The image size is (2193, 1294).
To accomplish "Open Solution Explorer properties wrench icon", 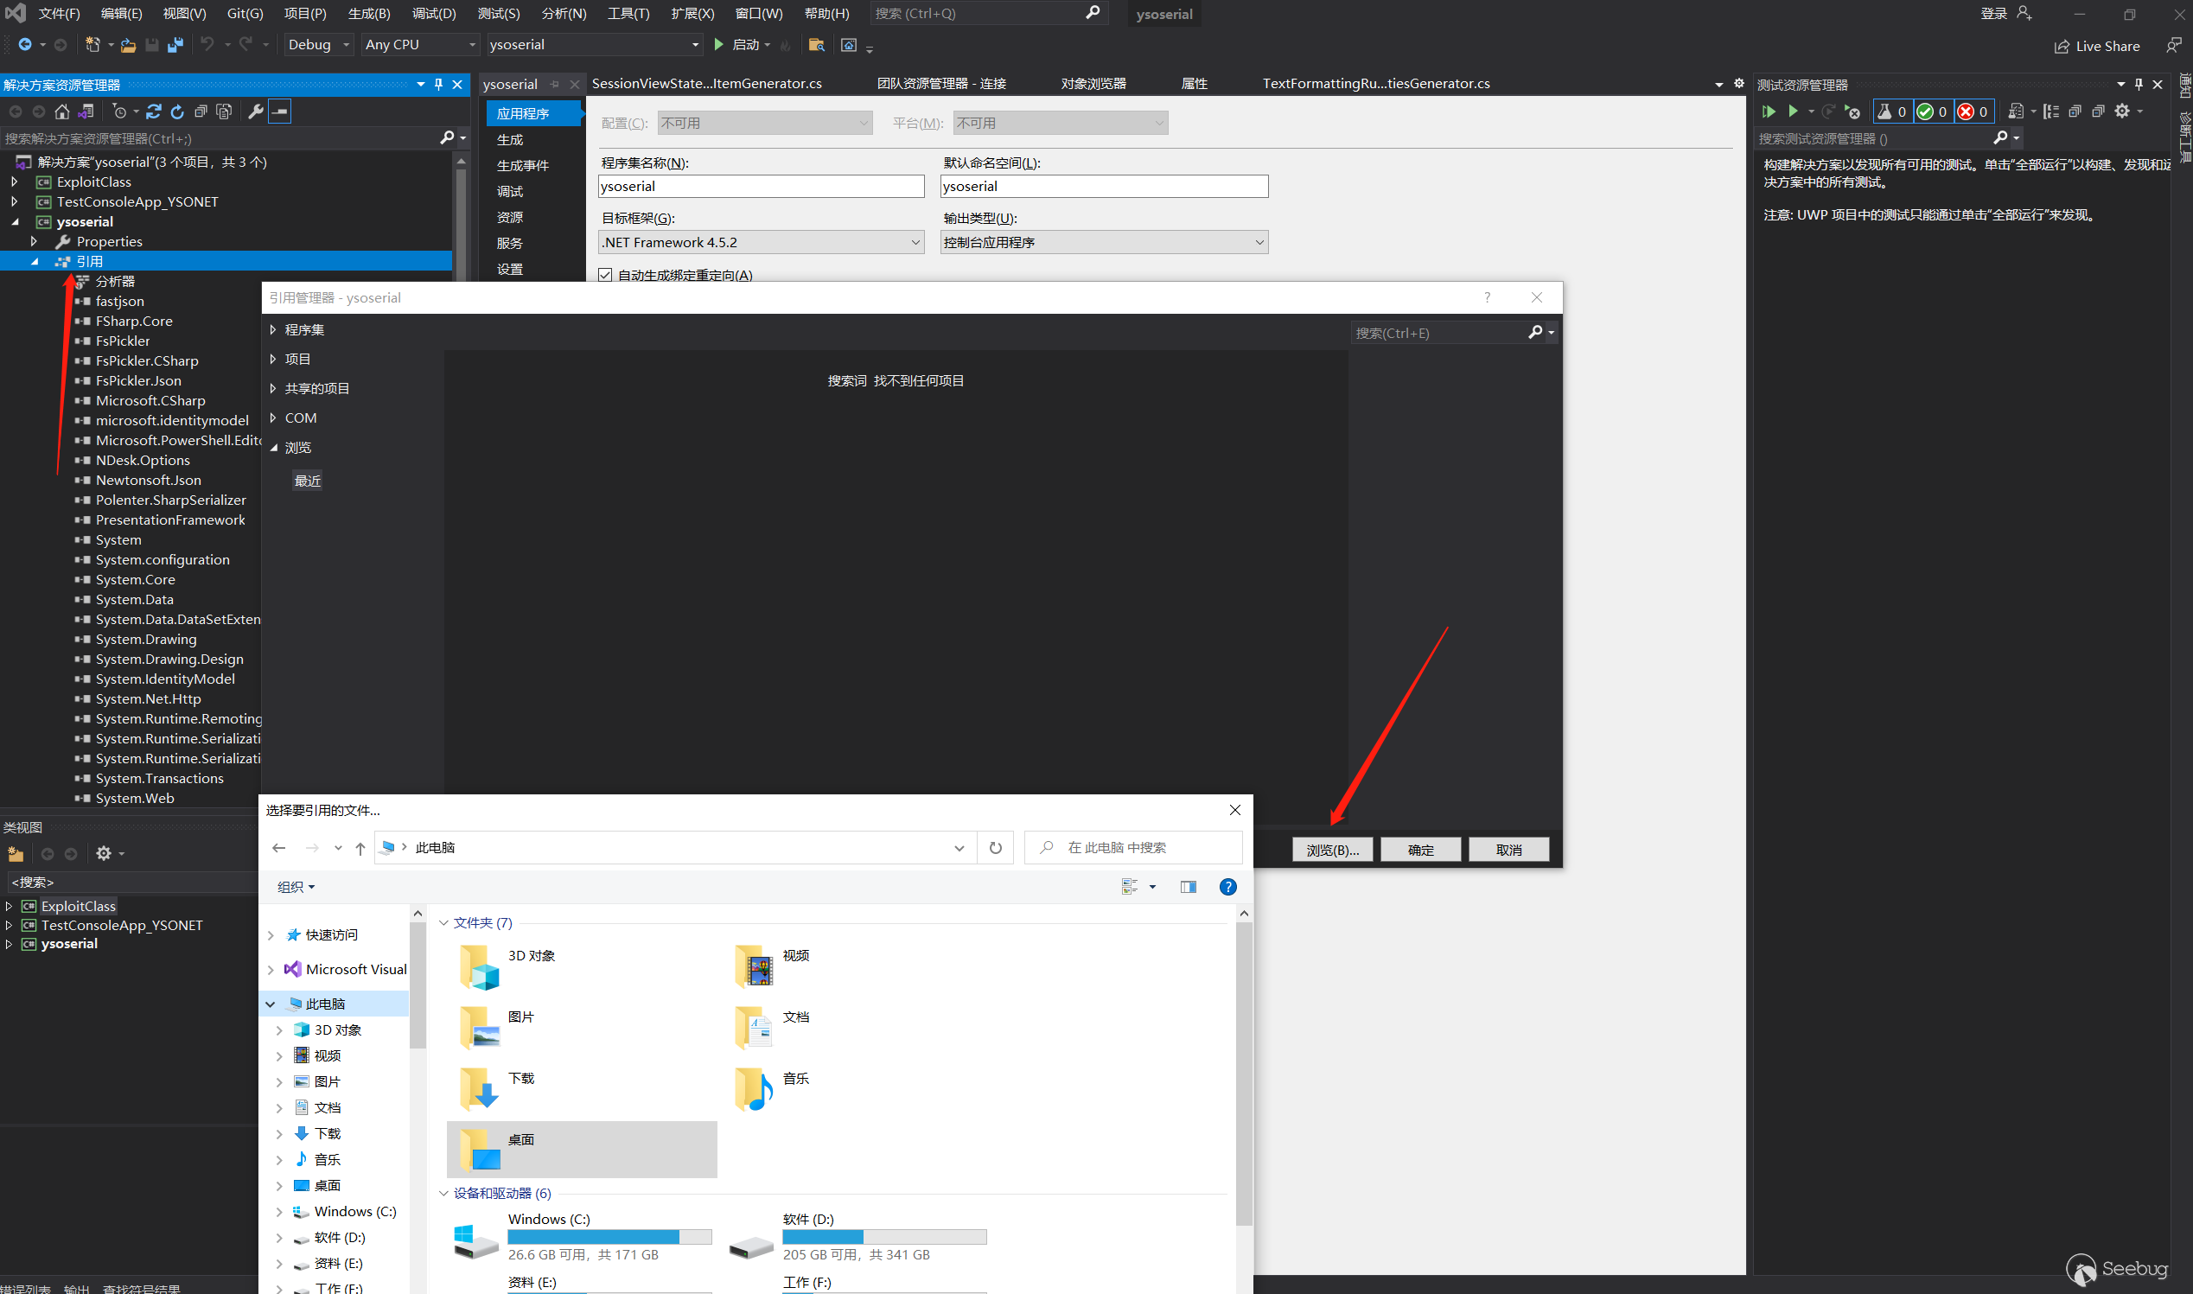I will [x=256, y=112].
